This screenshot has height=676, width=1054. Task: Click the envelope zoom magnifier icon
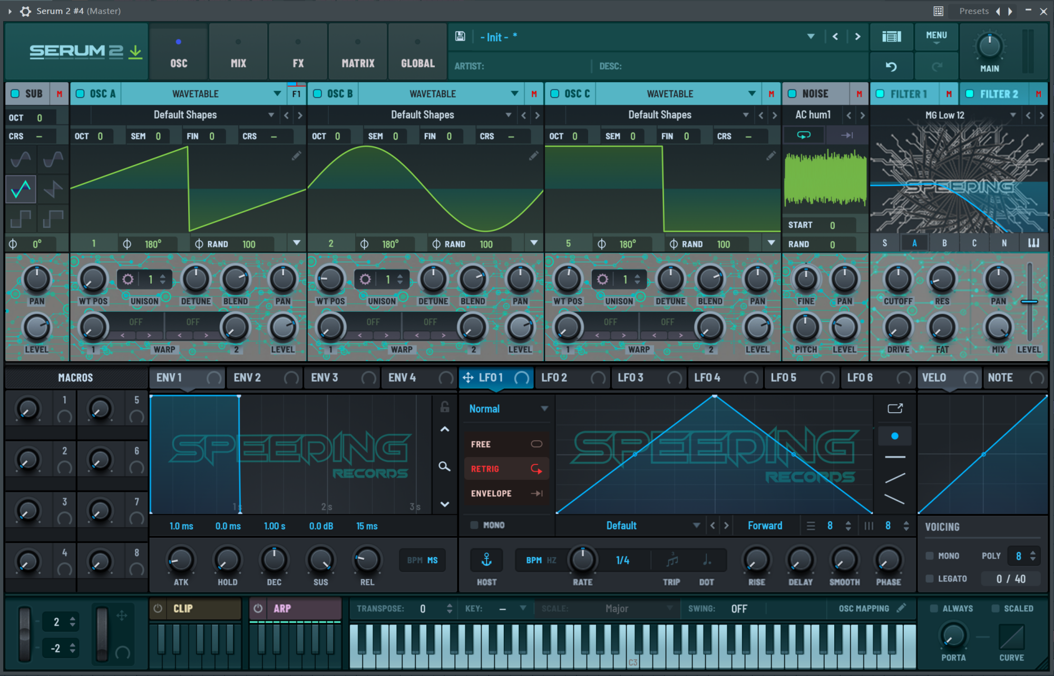[444, 466]
